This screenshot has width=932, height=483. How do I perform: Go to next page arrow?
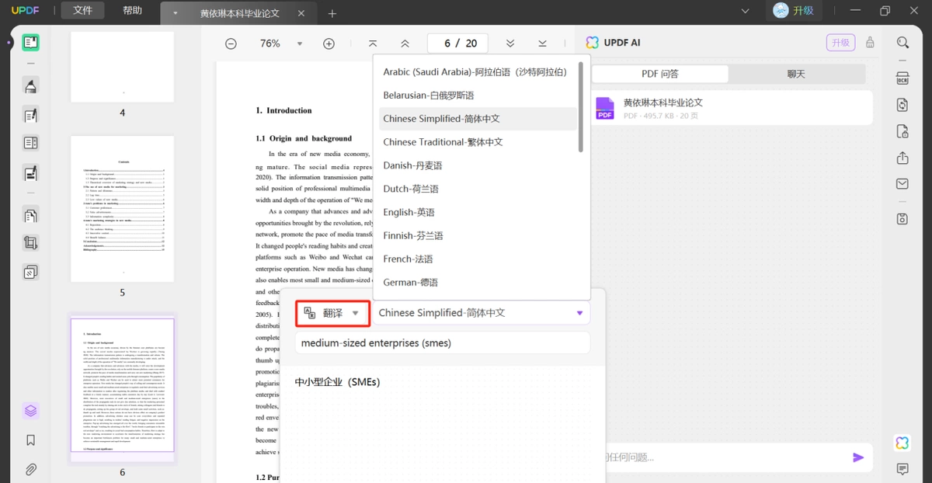510,43
